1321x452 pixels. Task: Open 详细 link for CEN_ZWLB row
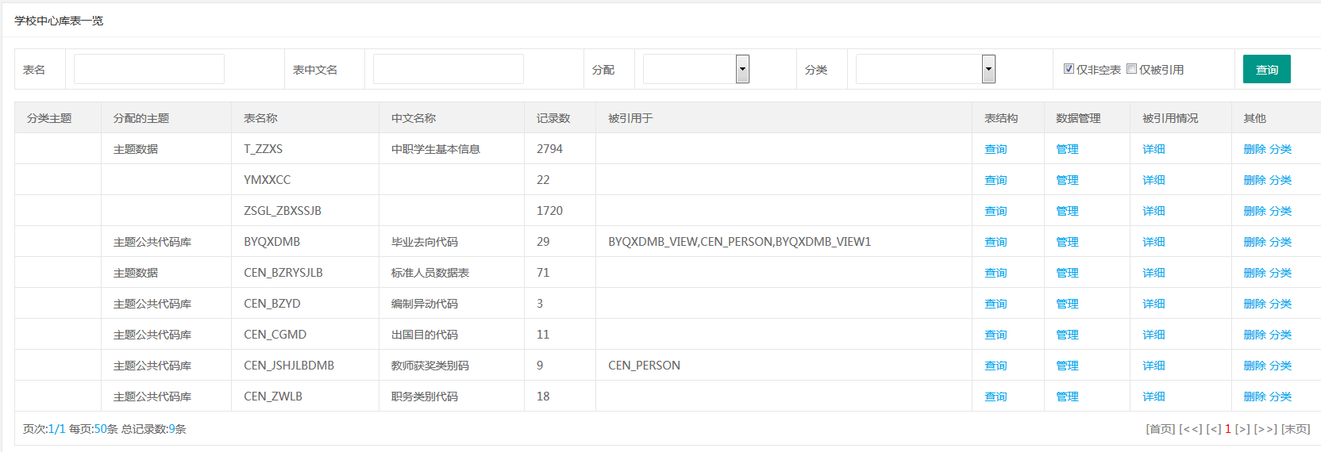pos(1153,396)
